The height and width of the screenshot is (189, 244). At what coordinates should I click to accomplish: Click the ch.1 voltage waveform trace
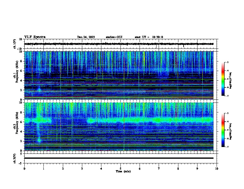119,44
